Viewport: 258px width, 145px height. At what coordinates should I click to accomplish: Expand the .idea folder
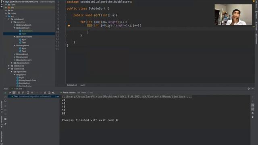tap(6, 4)
